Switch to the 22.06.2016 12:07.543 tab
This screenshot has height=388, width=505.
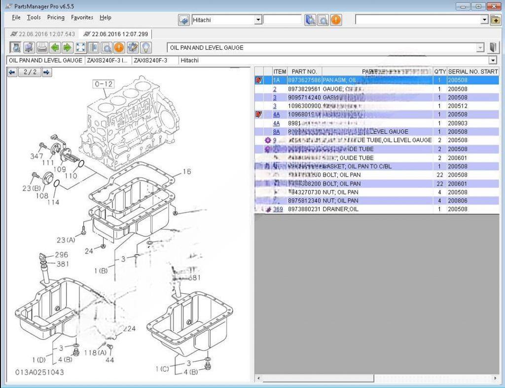click(42, 34)
